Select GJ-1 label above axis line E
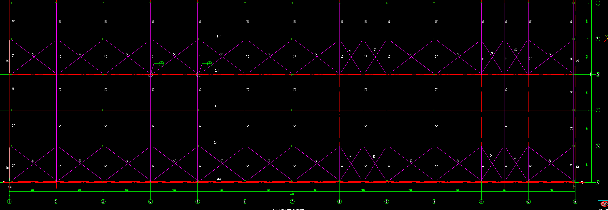Image resolution: width=608 pixels, height=210 pixels. [219, 36]
